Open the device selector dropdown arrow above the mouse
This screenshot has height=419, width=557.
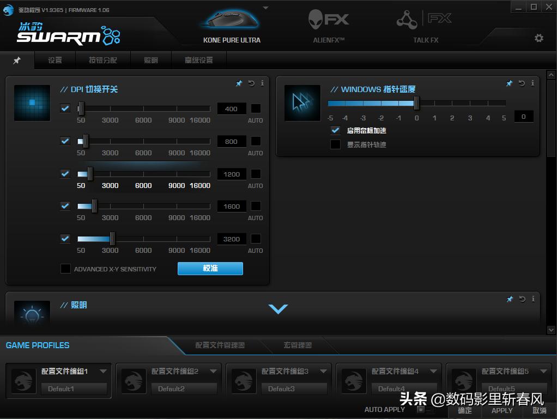[266, 8]
